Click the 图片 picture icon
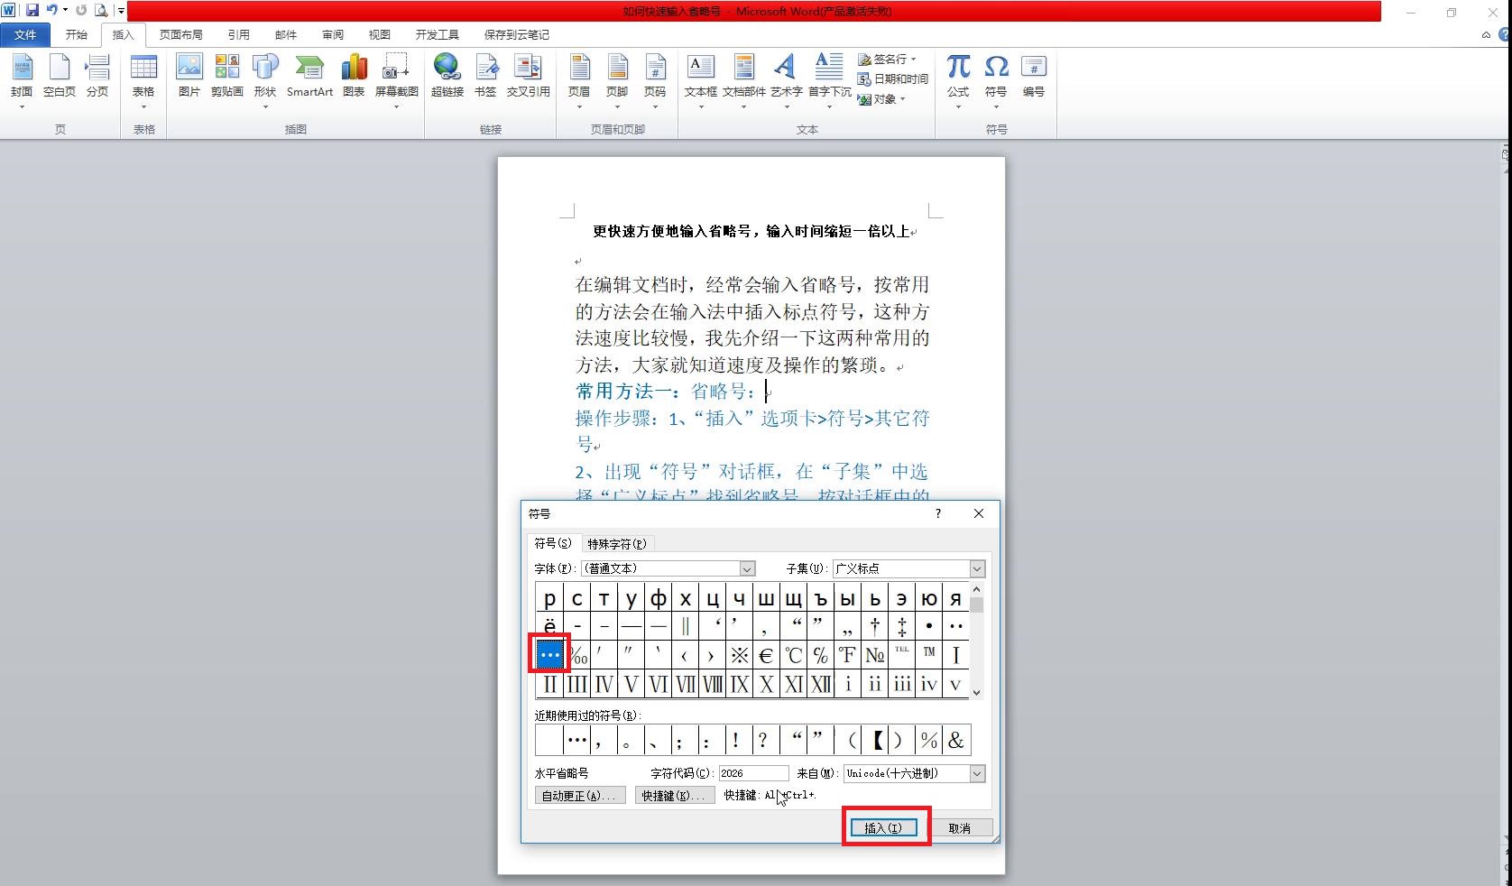Screen dimensions: 1512x886 [x=189, y=77]
